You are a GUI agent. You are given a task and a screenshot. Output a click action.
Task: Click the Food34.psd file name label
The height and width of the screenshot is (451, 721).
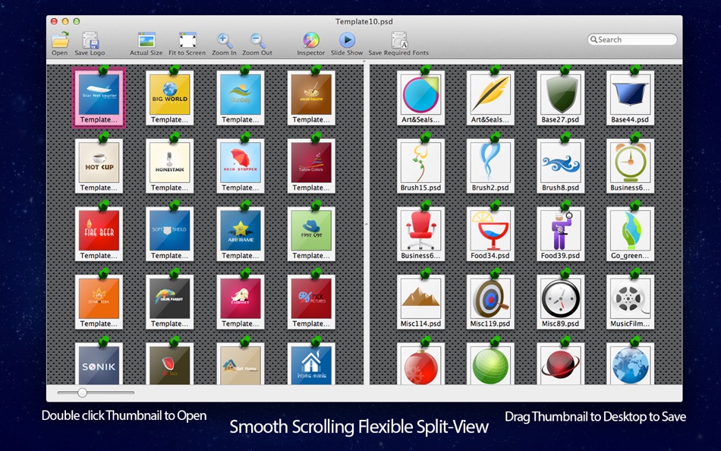coord(490,256)
